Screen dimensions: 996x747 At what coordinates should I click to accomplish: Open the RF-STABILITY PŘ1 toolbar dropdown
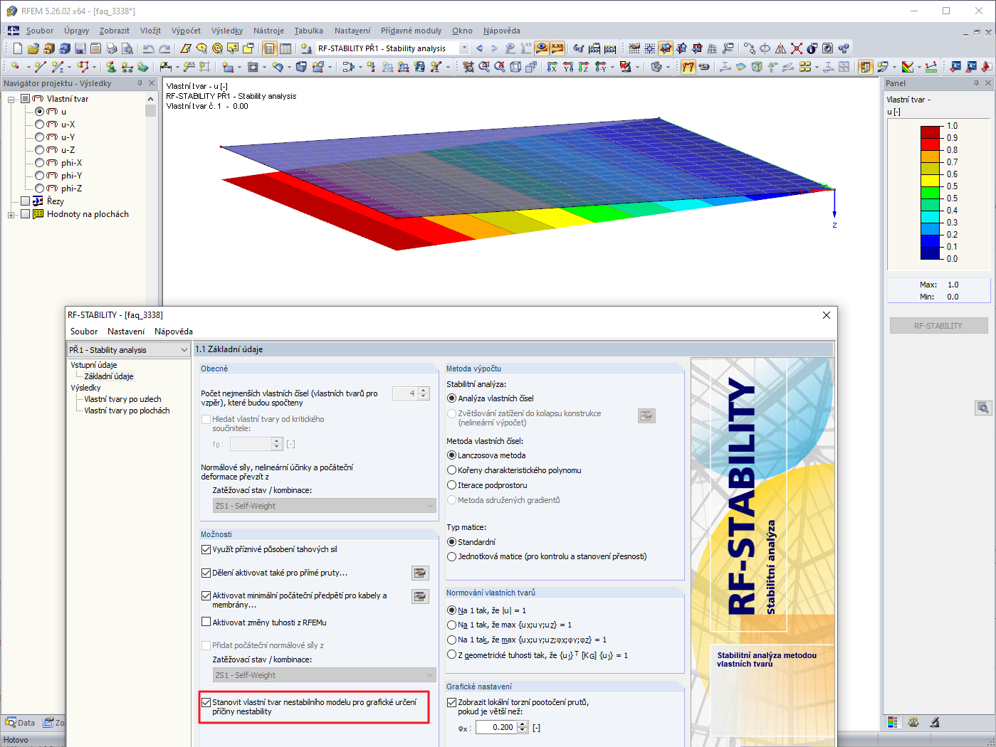(464, 48)
